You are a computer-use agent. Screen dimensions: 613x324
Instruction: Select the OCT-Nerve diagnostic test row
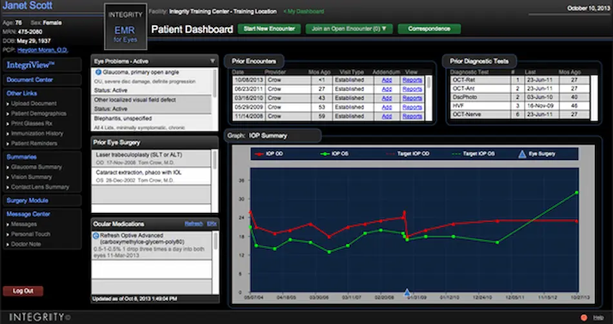[x=520, y=114]
